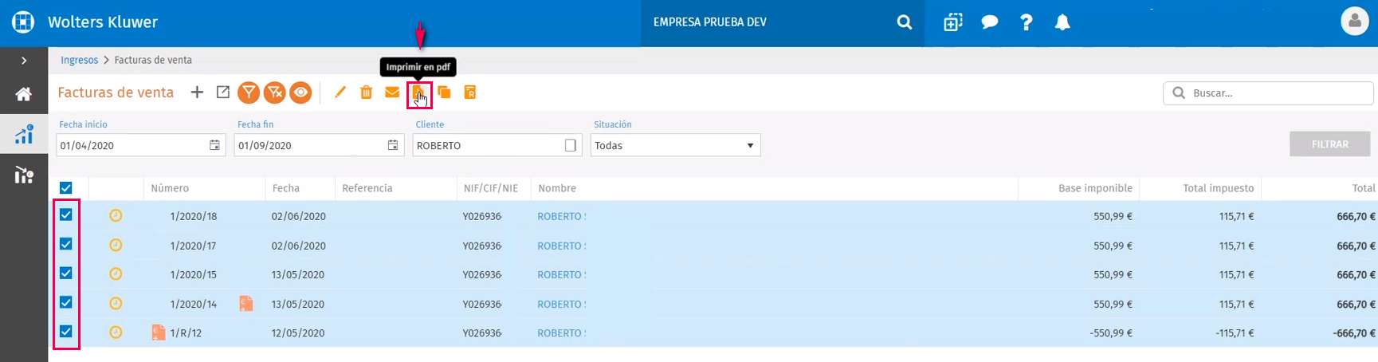The width and height of the screenshot is (1378, 362).
Task: Expand the sidebar with the chevron
Action: click(24, 61)
